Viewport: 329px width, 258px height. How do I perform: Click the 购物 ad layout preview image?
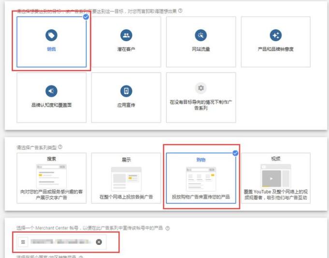[x=200, y=178]
